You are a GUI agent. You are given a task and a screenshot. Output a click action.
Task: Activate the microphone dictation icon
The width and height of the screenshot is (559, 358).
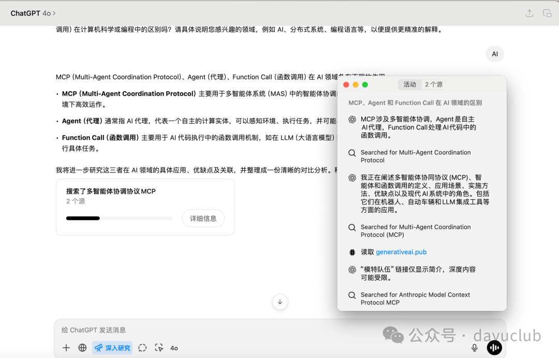[x=474, y=348]
